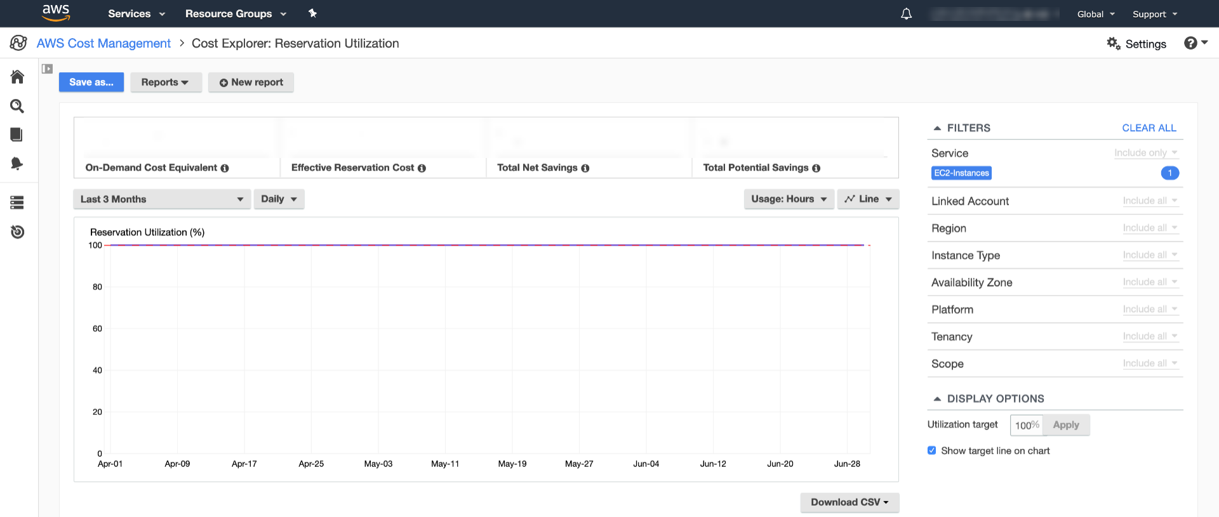Open Cost Explorer magnifier sidebar icon
The image size is (1219, 517).
pos(17,106)
